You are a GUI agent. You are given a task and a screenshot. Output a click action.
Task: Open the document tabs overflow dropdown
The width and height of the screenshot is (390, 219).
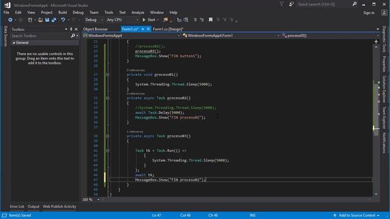[378, 29]
